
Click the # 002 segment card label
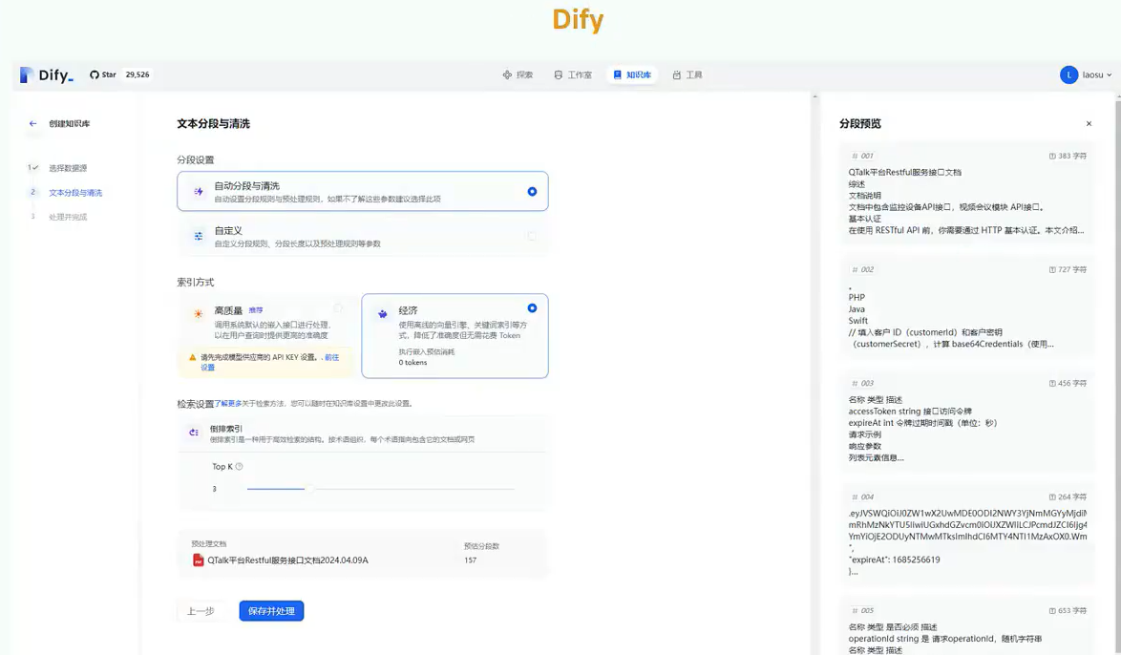[x=862, y=269]
